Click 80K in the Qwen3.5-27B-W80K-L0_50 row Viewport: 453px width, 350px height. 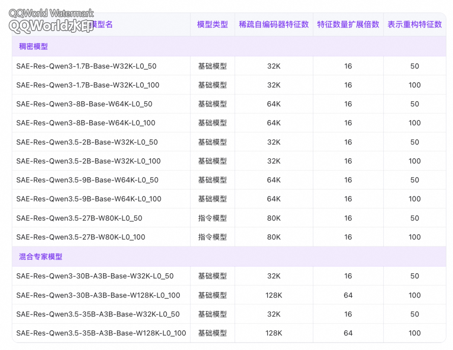click(x=273, y=218)
